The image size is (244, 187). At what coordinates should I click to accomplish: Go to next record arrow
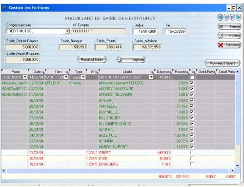(232, 17)
